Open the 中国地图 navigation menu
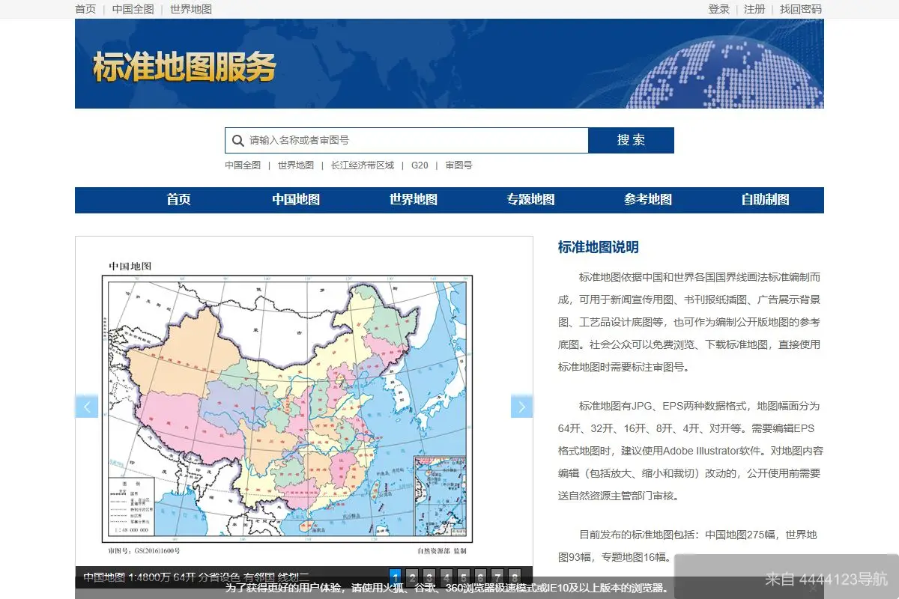This screenshot has height=599, width=899. click(x=295, y=200)
